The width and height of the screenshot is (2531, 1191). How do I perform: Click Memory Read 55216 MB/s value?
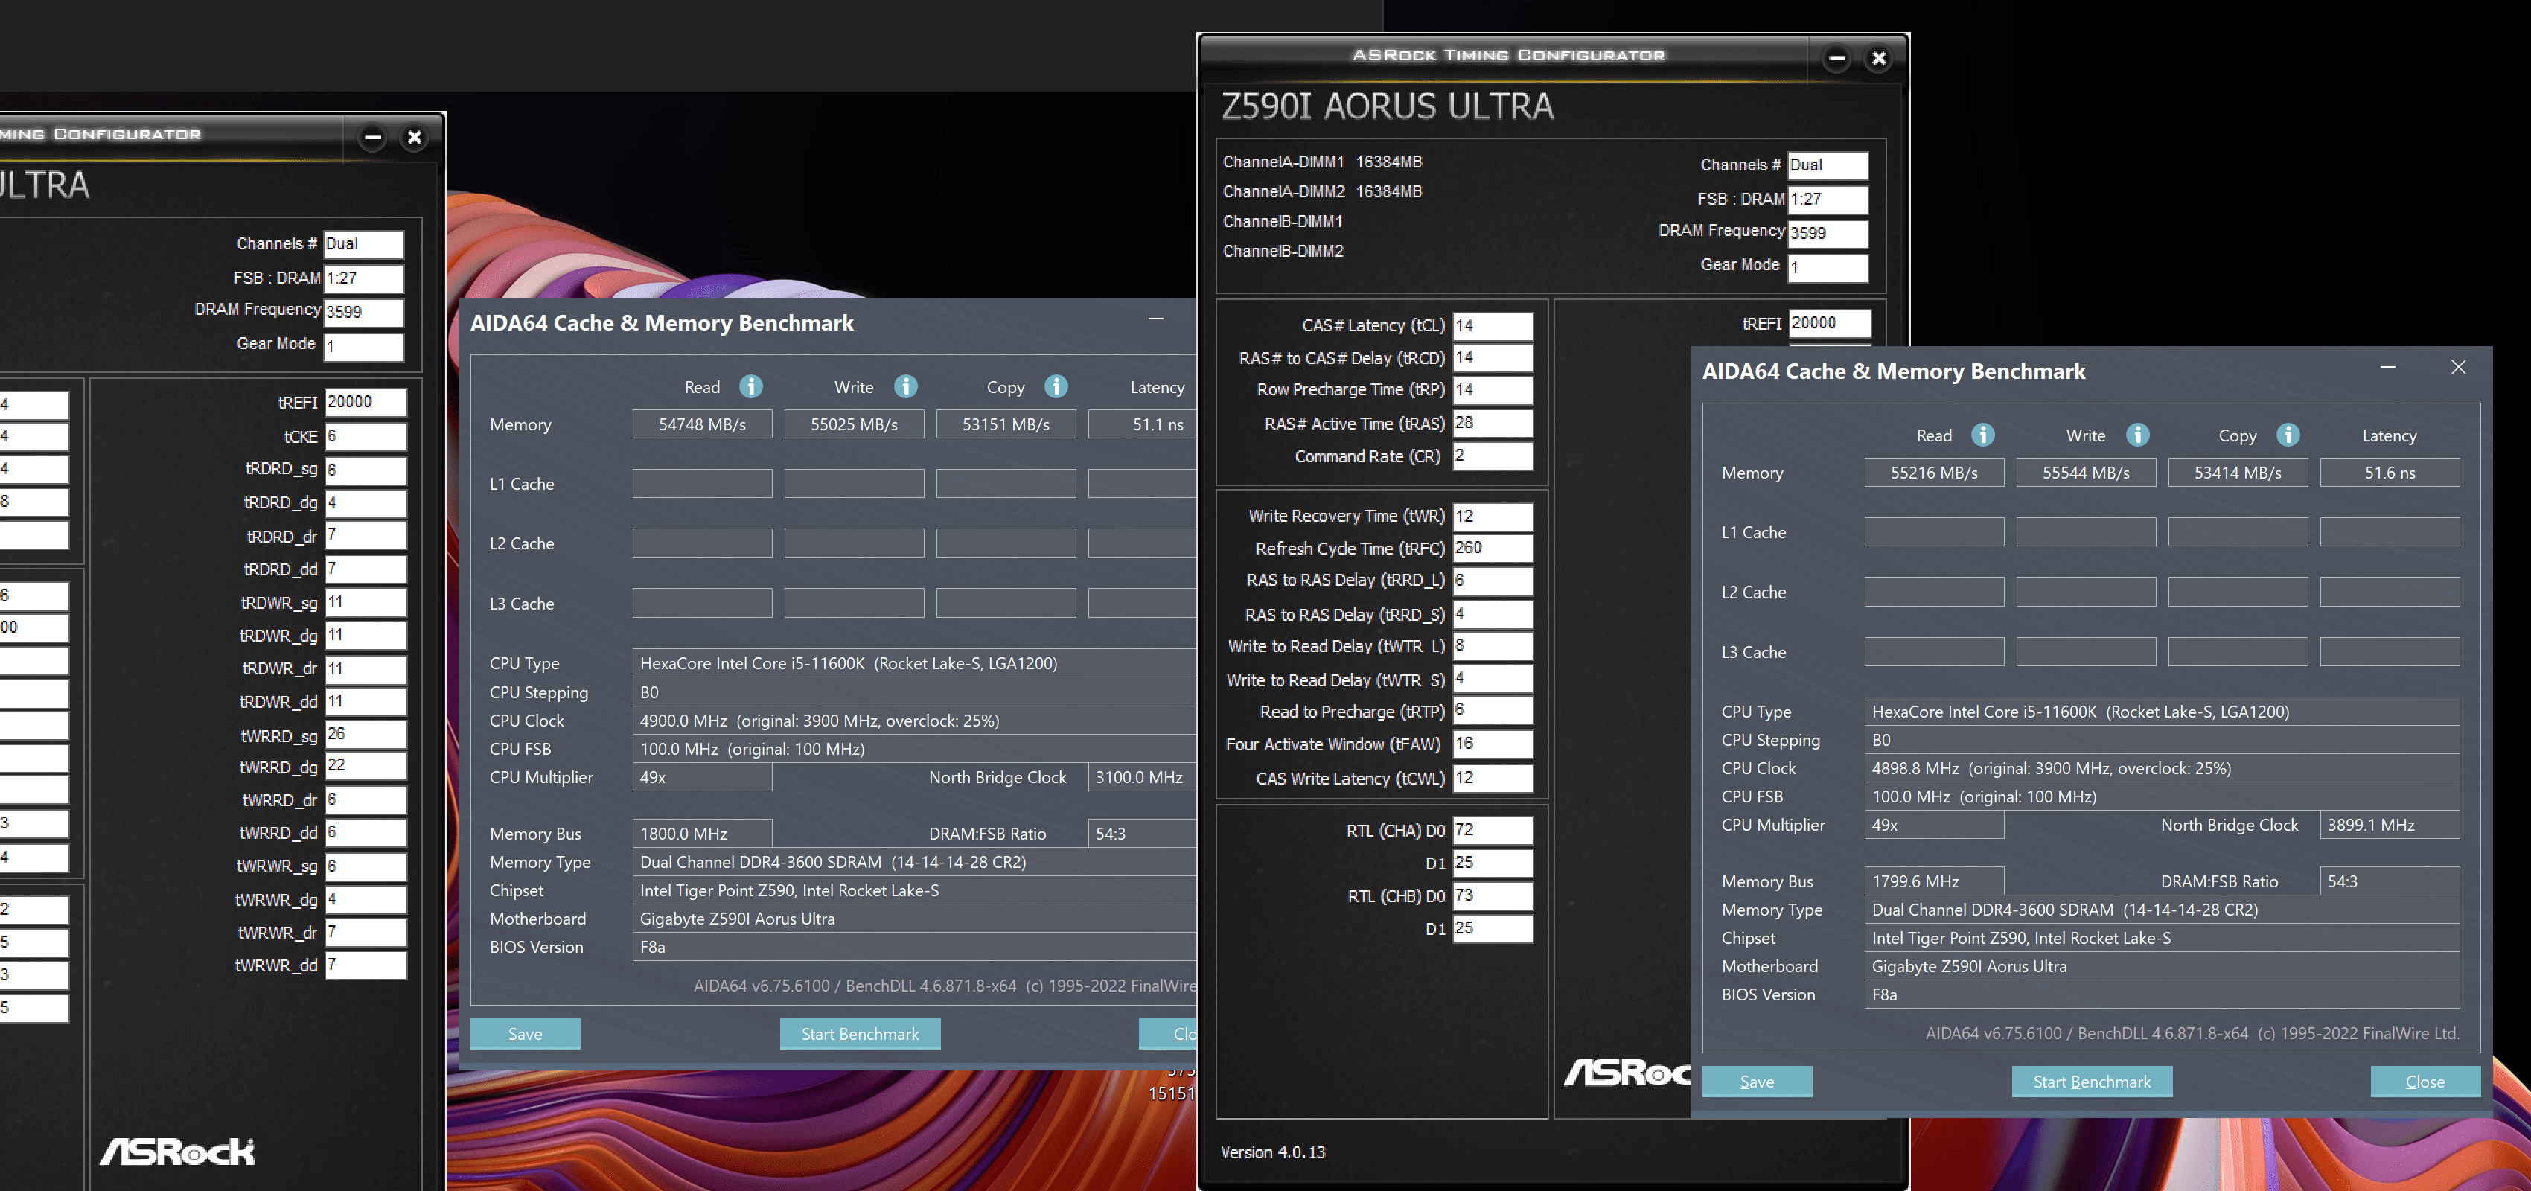[1934, 473]
